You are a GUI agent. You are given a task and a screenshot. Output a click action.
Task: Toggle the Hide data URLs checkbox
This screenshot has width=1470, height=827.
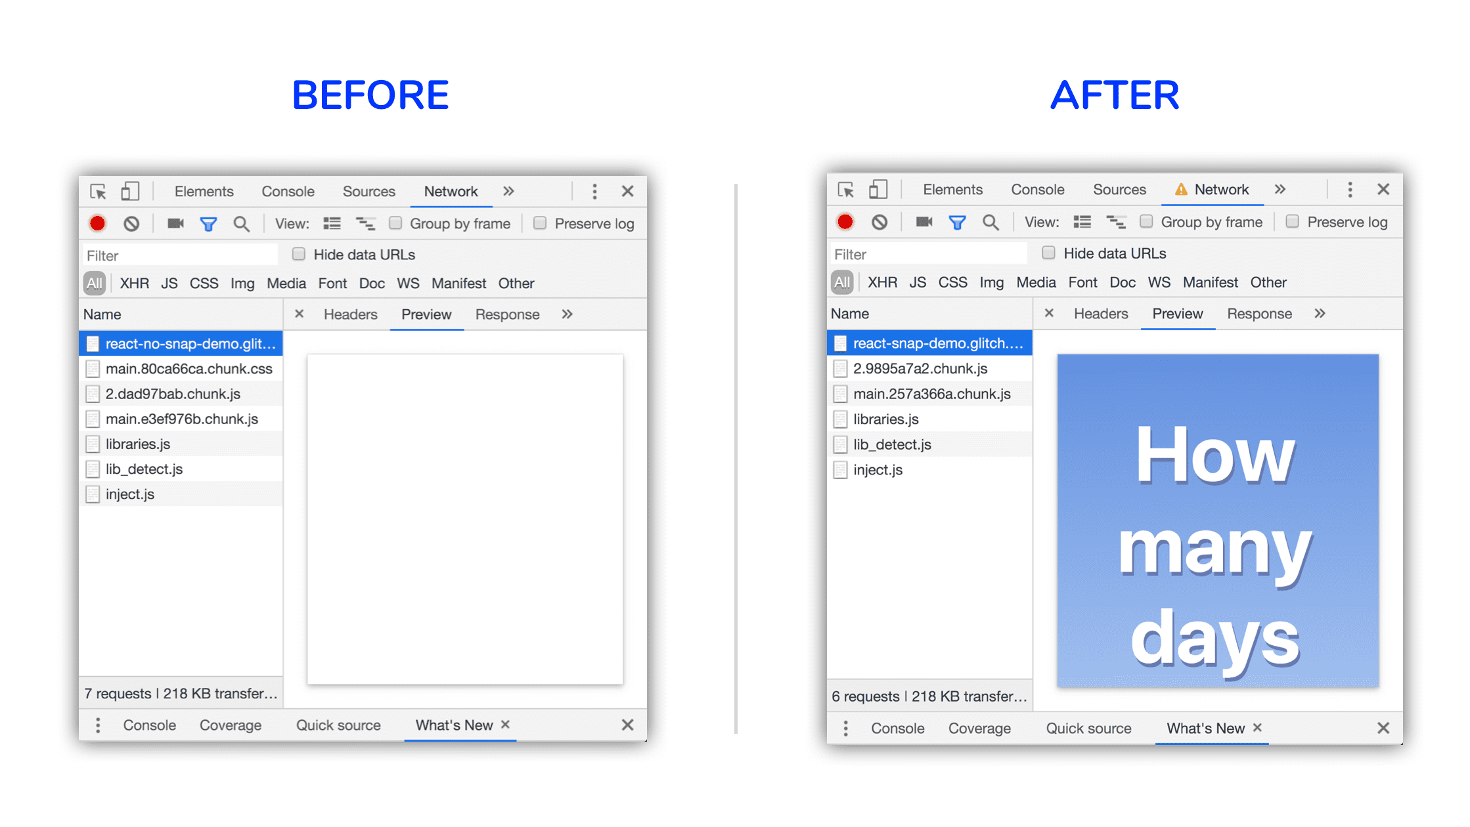pyautogui.click(x=297, y=254)
